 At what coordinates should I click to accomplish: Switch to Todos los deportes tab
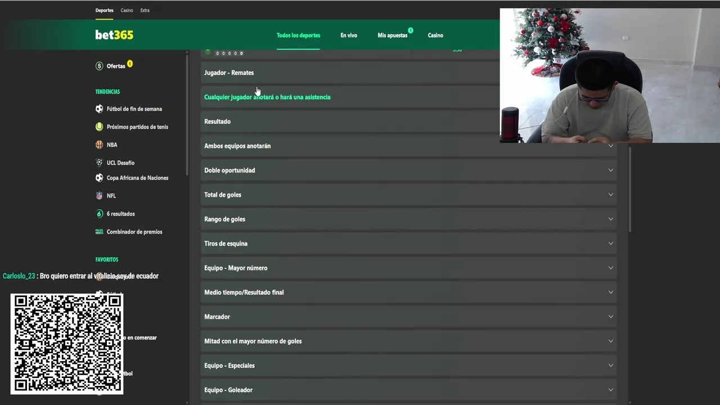[298, 35]
